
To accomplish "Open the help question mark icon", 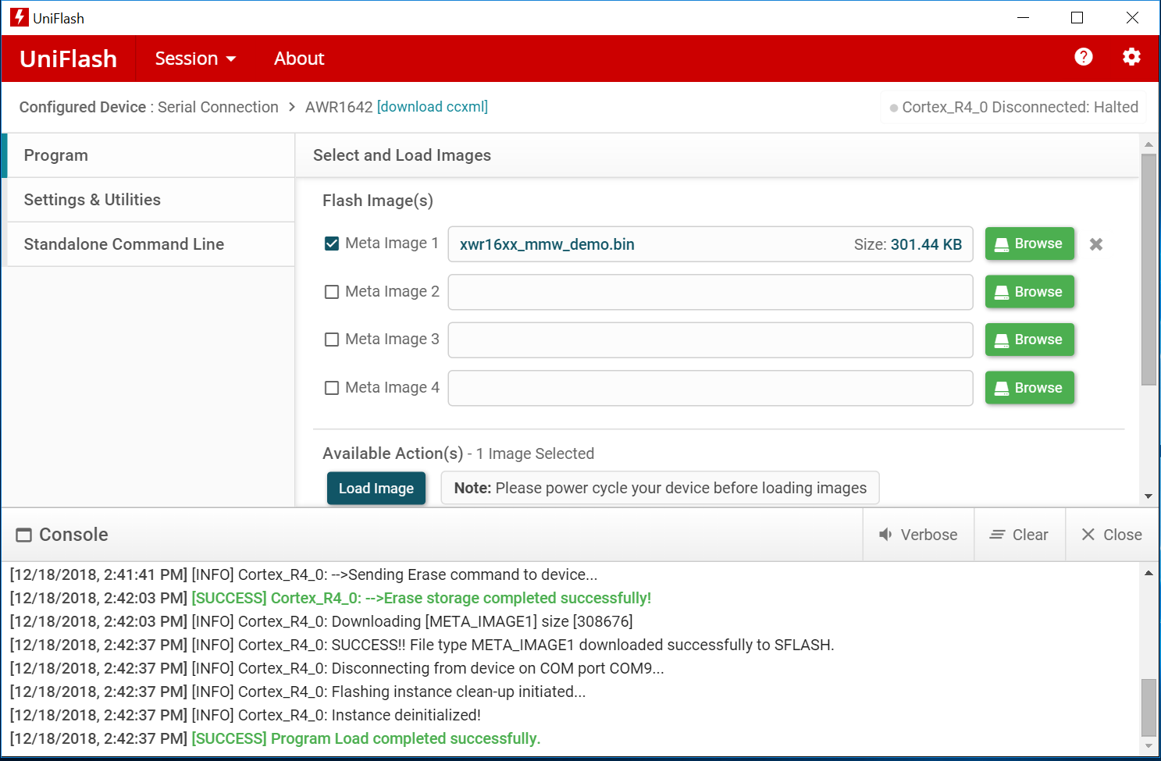I will coord(1083,57).
